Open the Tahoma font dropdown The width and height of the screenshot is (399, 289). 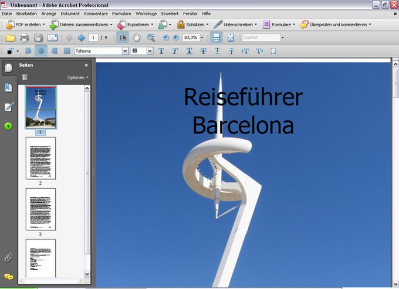pyautogui.click(x=125, y=51)
